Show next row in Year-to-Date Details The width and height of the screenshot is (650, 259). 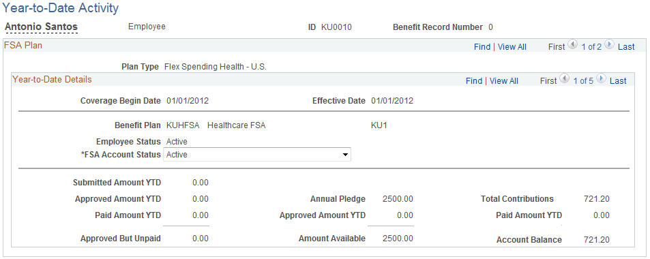pos(601,79)
